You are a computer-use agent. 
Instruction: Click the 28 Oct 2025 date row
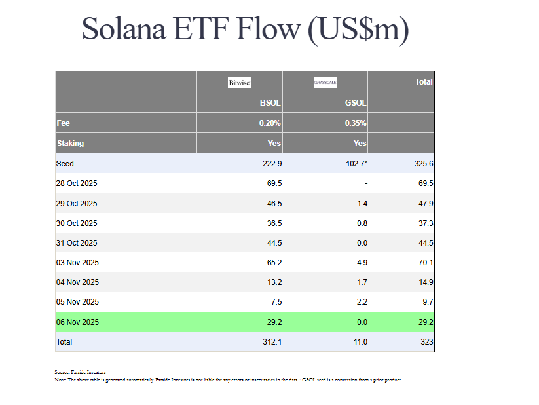(77, 183)
